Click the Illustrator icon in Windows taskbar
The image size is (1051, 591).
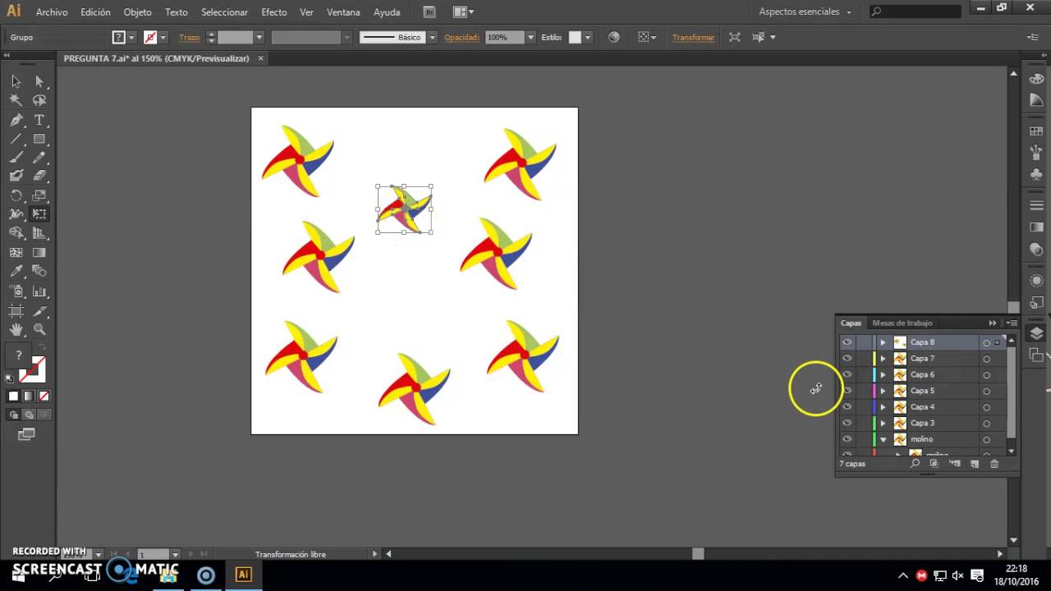point(243,575)
